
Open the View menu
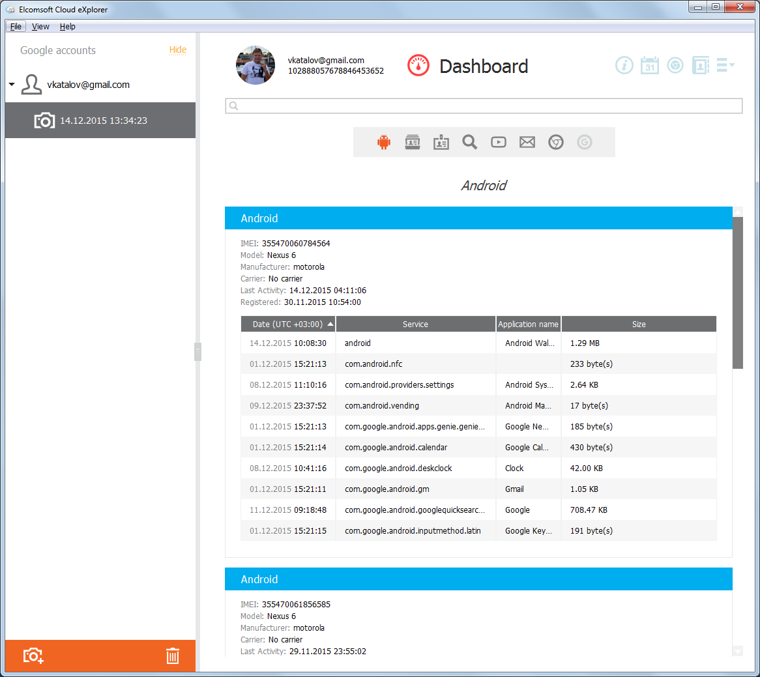coord(40,26)
